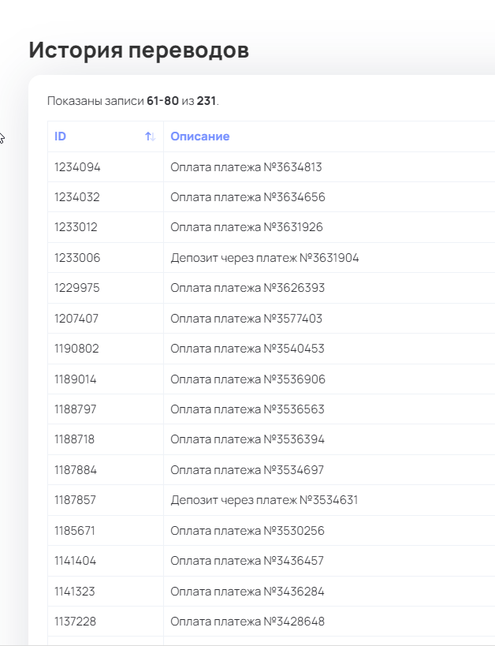Image resolution: width=495 pixels, height=646 pixels.
Task: Click description Оплата платежа №3436457
Action: (247, 561)
